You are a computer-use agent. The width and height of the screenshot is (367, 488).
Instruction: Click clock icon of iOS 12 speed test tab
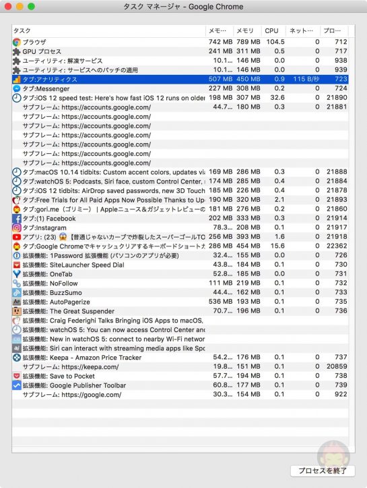click(17, 98)
